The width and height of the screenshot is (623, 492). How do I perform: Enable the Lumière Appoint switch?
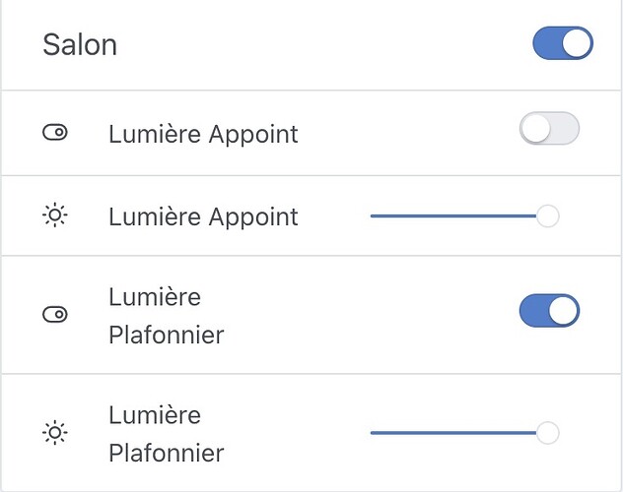pos(549,130)
